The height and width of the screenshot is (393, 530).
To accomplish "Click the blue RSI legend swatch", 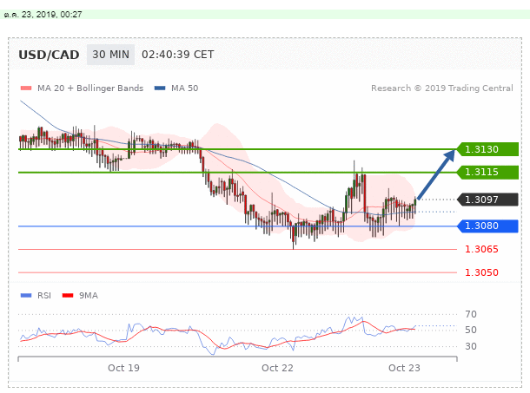I will click(x=26, y=296).
